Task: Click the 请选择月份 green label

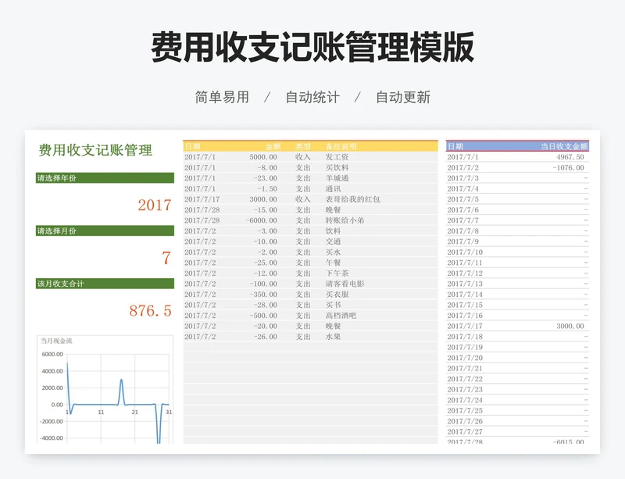Action: tap(105, 231)
